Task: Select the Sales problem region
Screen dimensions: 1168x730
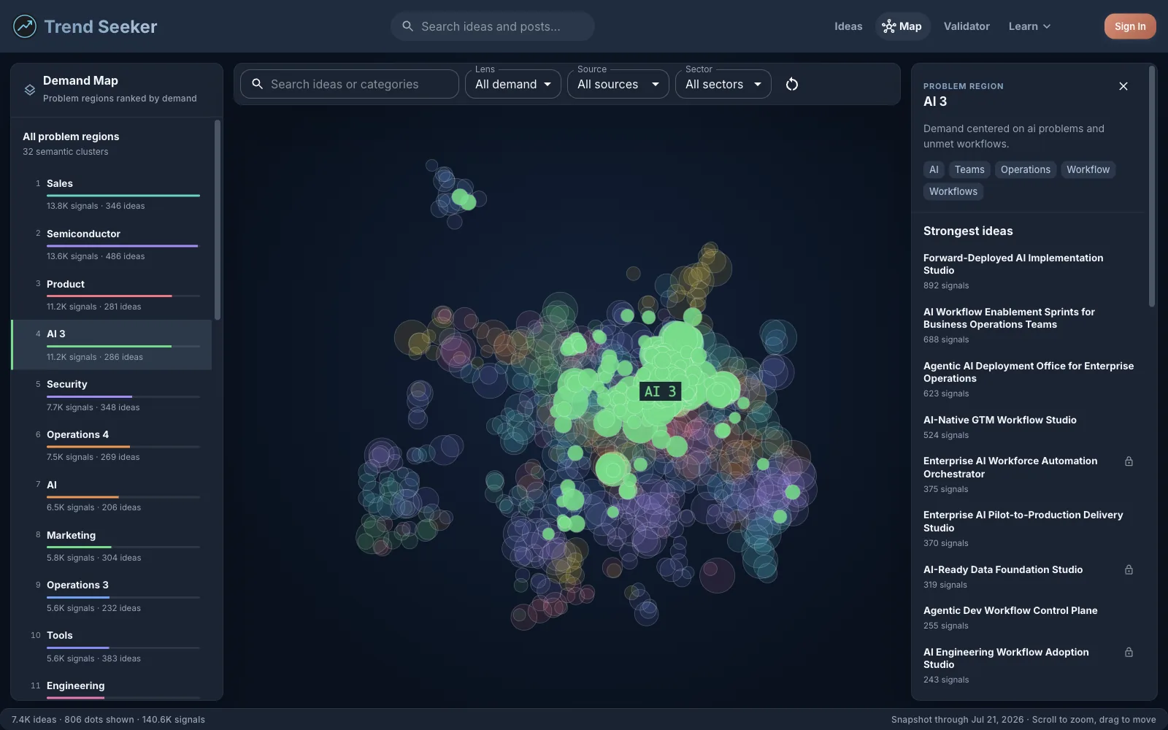Action: click(112, 194)
